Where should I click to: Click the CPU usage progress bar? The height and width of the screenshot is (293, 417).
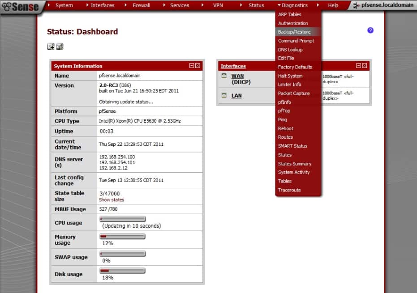pyautogui.click(x=122, y=219)
